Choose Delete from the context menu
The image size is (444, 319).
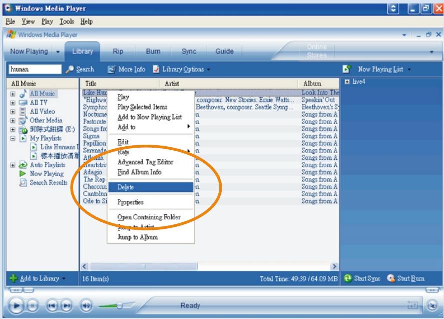151,187
